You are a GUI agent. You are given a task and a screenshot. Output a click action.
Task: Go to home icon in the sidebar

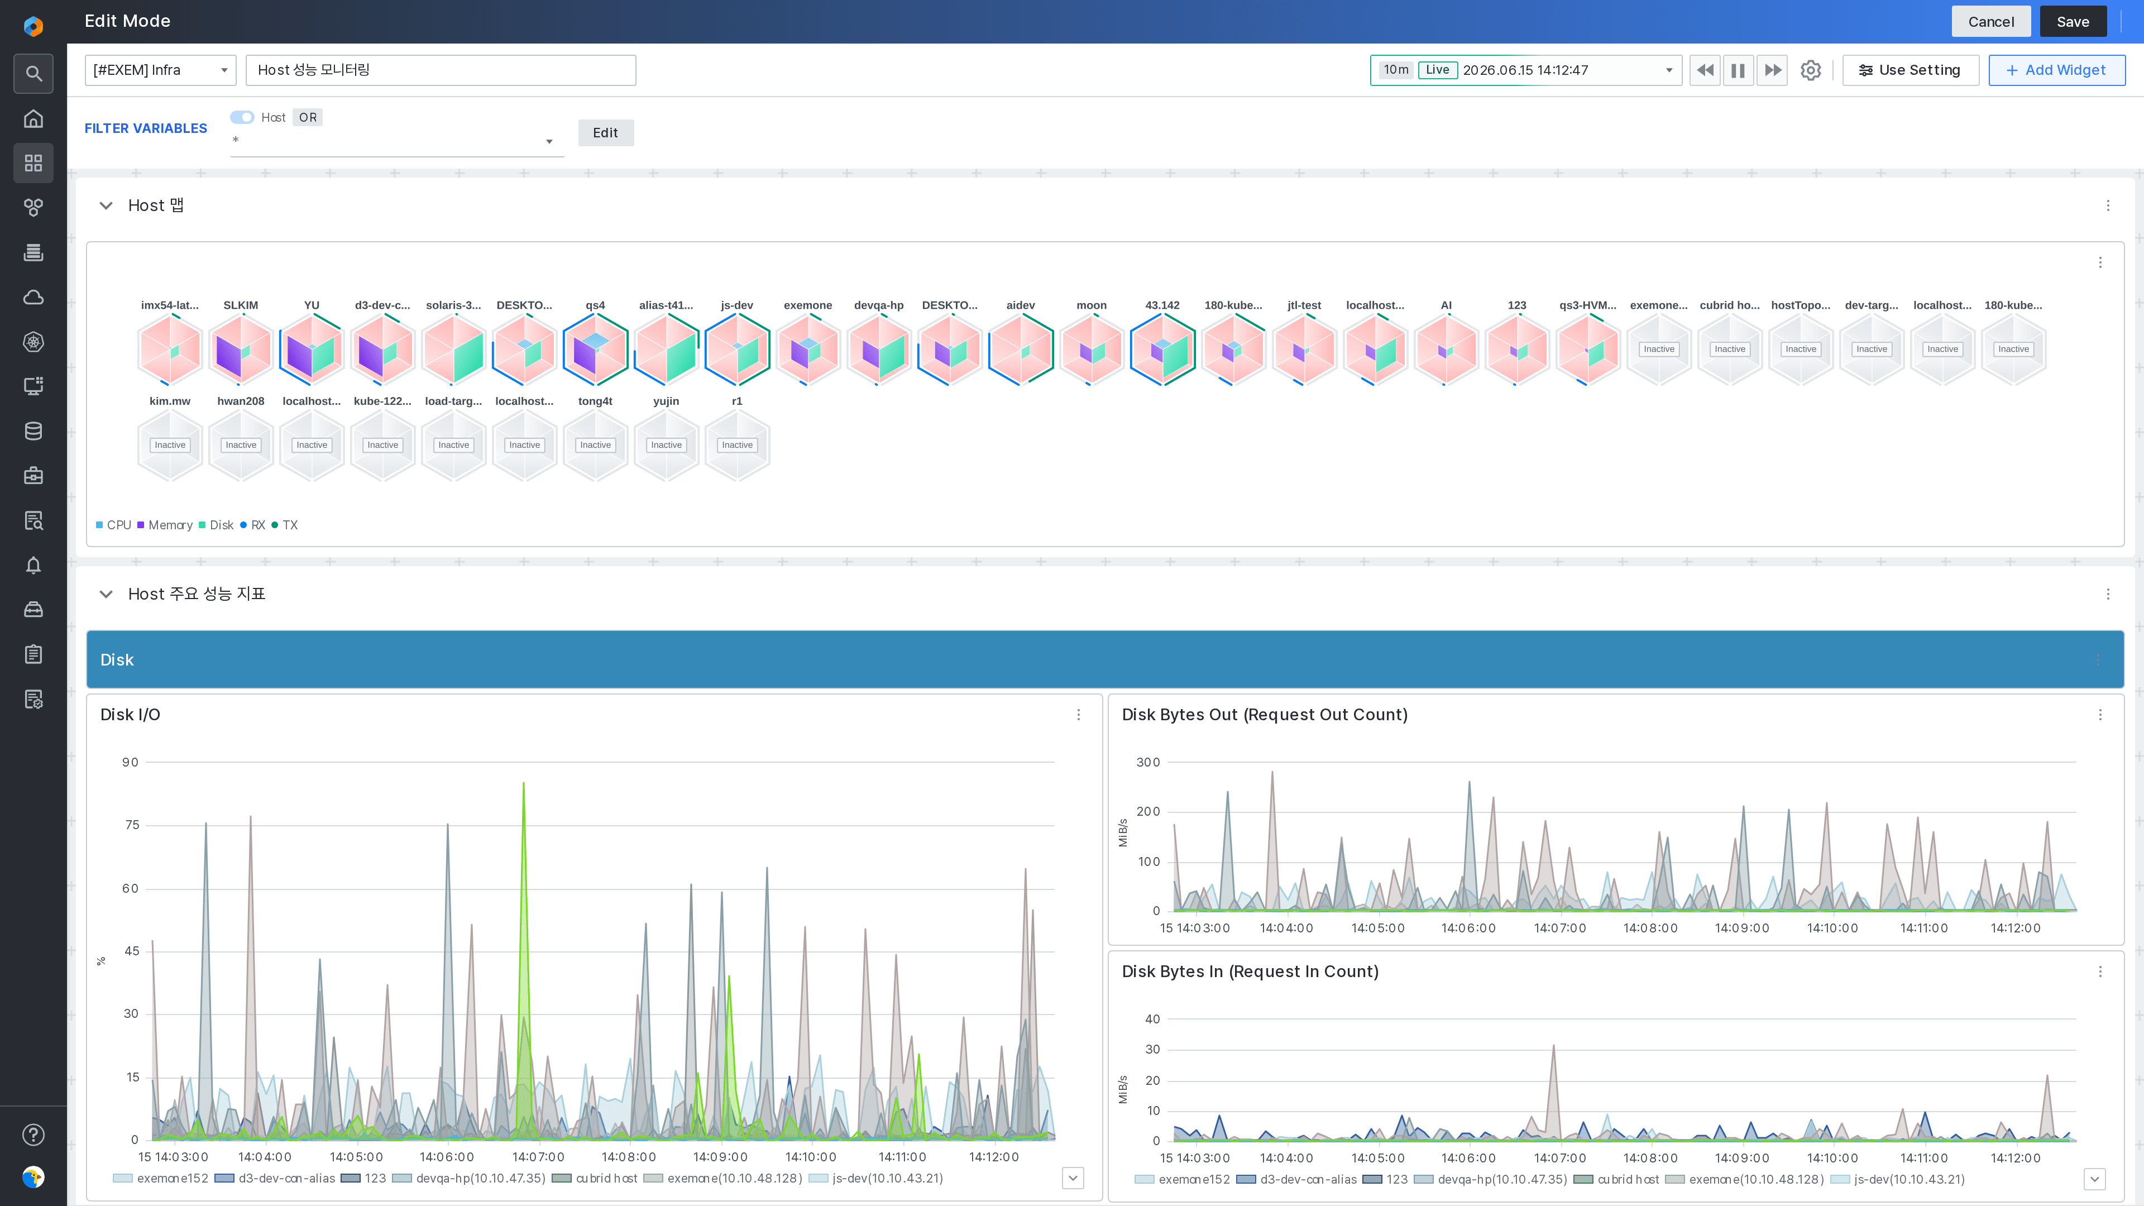33,118
